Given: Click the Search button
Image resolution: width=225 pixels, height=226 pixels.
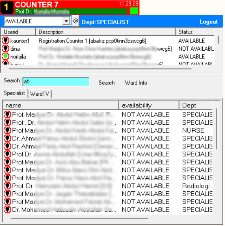Looking at the screenshot, I should [106, 83].
